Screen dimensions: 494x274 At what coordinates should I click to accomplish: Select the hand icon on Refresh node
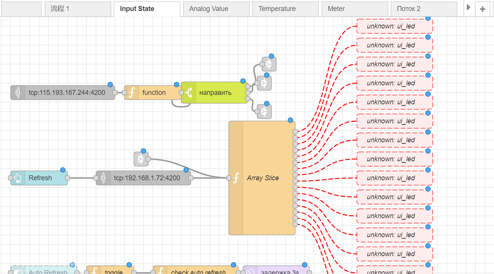(18, 178)
